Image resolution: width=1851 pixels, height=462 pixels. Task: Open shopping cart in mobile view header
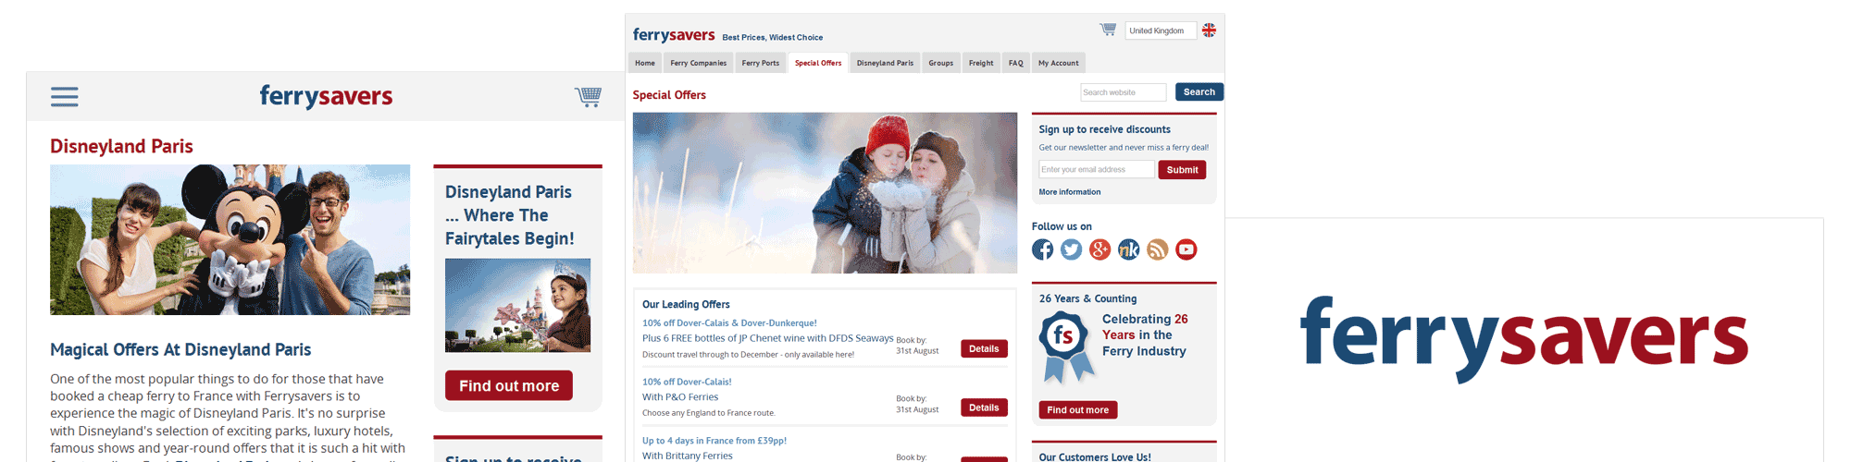tap(589, 96)
